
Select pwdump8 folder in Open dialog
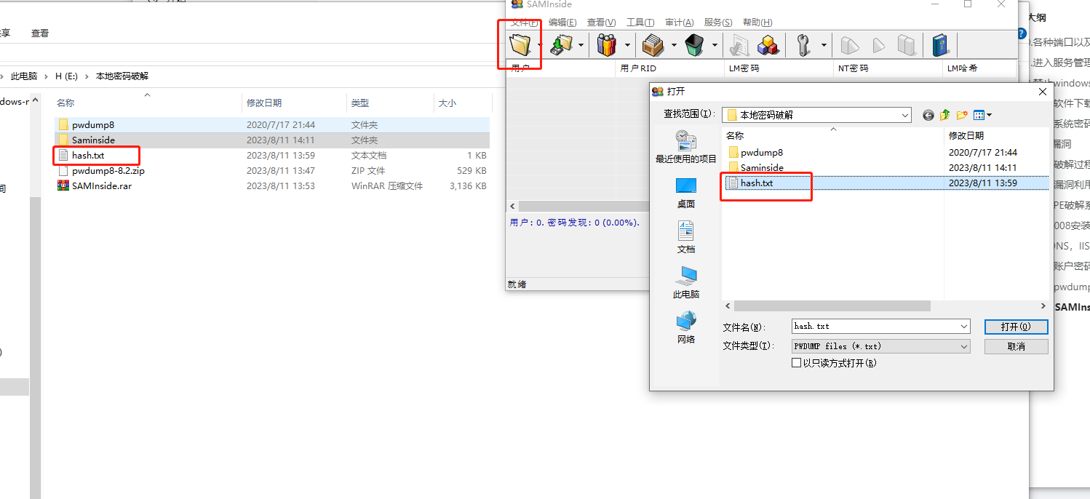[x=761, y=153]
